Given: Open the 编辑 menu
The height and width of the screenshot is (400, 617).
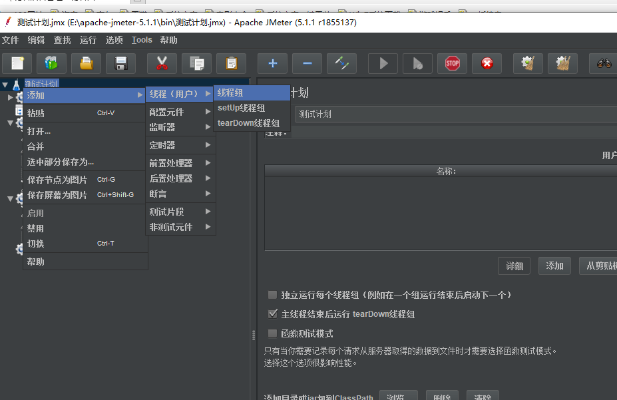Looking at the screenshot, I should 36,40.
